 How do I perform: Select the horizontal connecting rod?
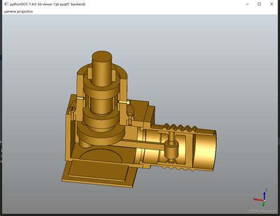138,145
